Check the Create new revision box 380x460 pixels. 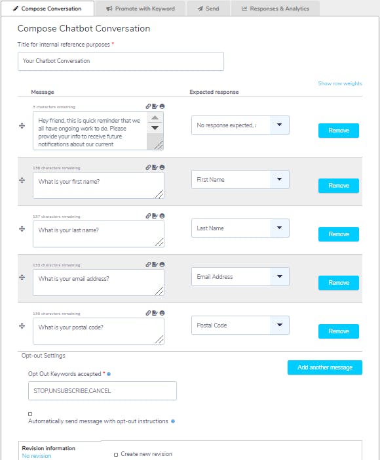point(116,455)
